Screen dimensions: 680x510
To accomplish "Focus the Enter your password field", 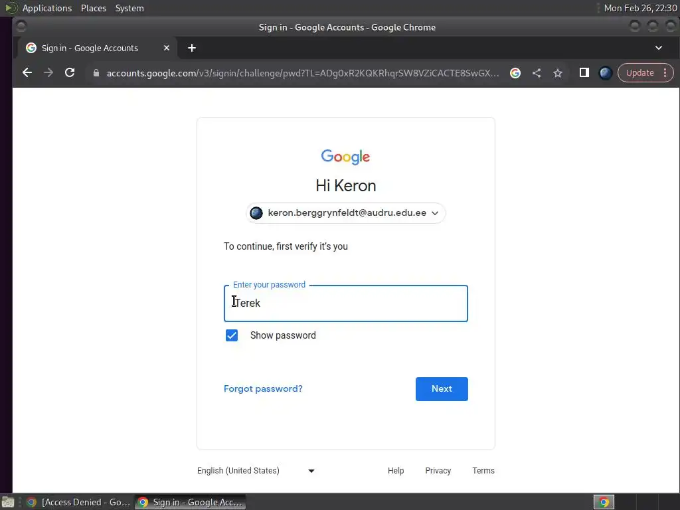I will coord(345,303).
